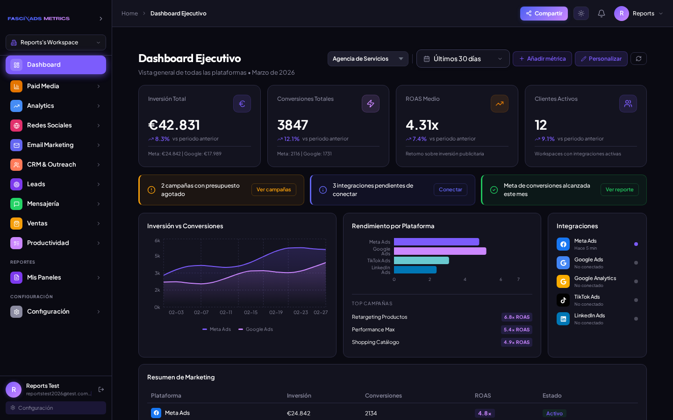Toggle the Meta Ads legend in chart
Screen dimensions: 673x420
216,329
